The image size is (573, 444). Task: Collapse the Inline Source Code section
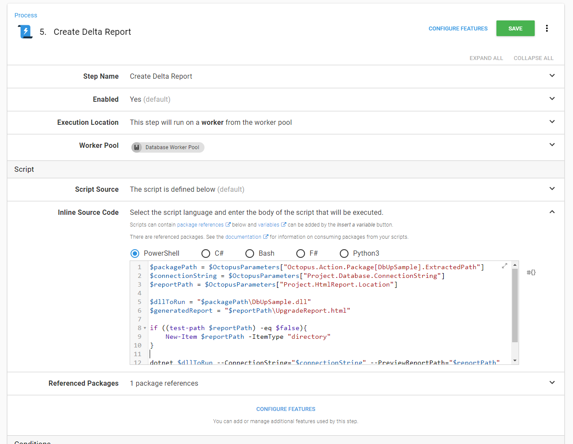coord(552,212)
